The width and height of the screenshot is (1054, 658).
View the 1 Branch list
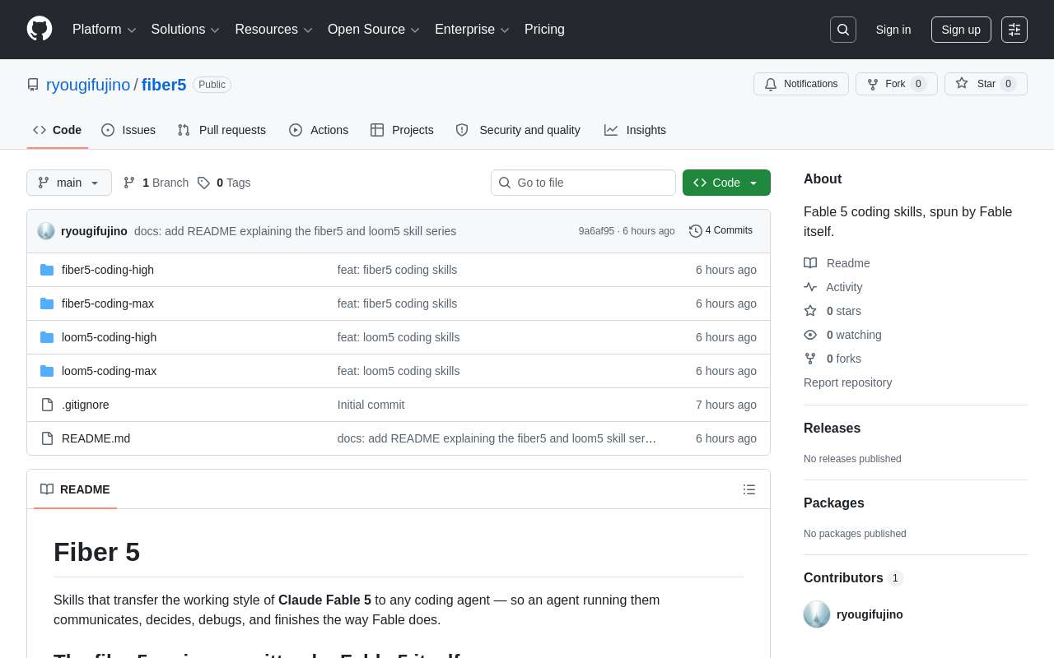coord(156,183)
